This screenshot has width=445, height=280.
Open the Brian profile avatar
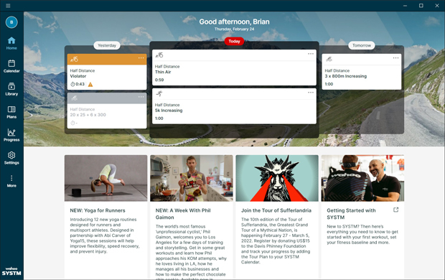point(11,22)
